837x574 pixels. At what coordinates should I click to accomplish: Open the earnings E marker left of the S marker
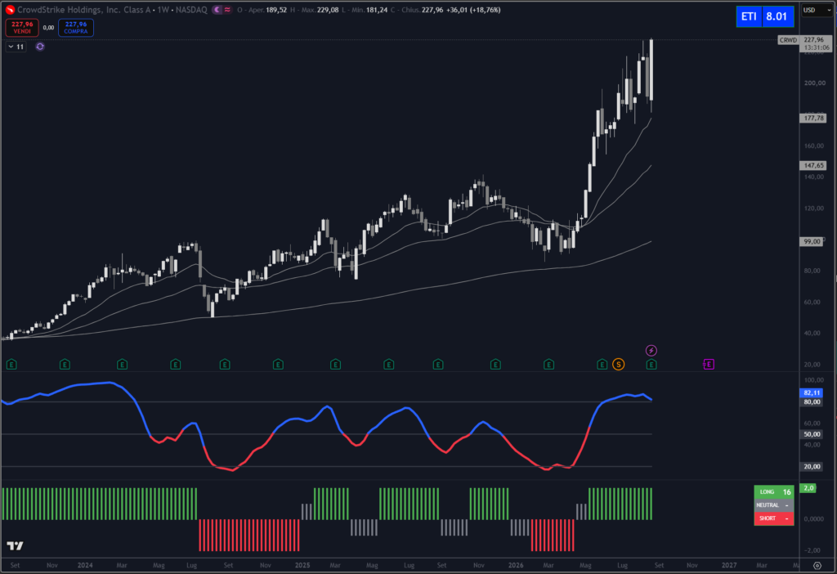[x=602, y=364]
